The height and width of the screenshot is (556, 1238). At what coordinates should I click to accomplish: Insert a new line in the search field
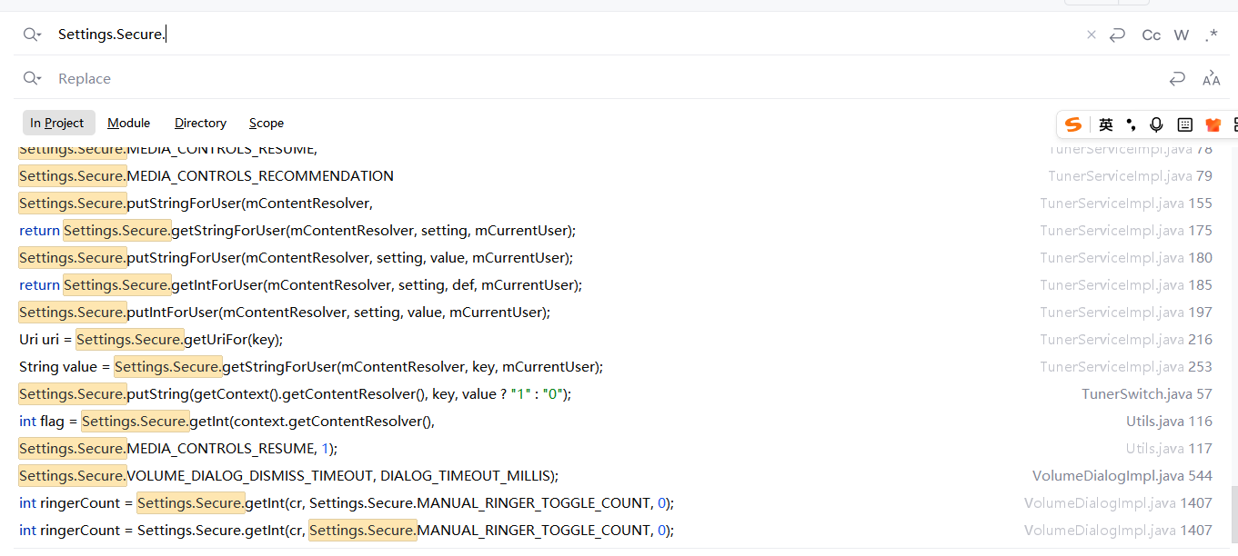pyautogui.click(x=1118, y=35)
